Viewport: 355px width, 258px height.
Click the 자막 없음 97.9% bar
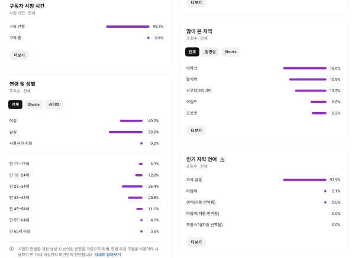305,180
